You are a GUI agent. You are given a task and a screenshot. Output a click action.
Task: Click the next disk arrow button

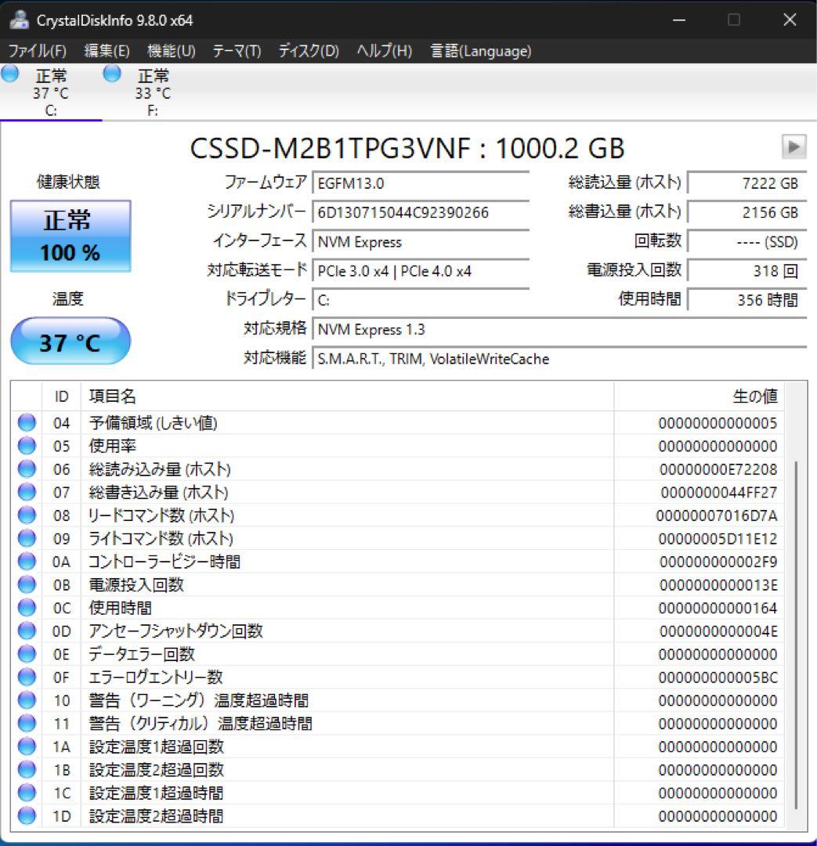[x=794, y=146]
